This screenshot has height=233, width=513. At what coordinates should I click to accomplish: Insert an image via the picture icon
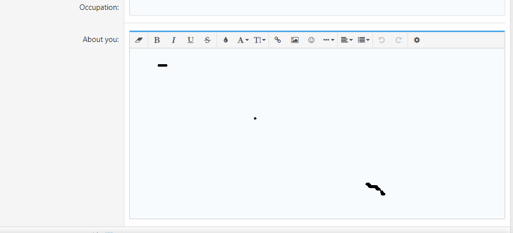click(295, 40)
